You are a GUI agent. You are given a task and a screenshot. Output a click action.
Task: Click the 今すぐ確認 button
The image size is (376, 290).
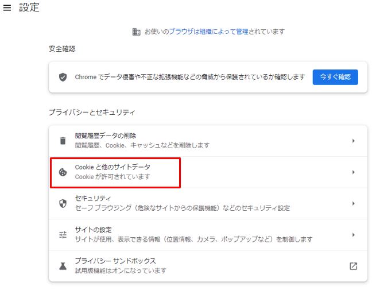tap(335, 77)
